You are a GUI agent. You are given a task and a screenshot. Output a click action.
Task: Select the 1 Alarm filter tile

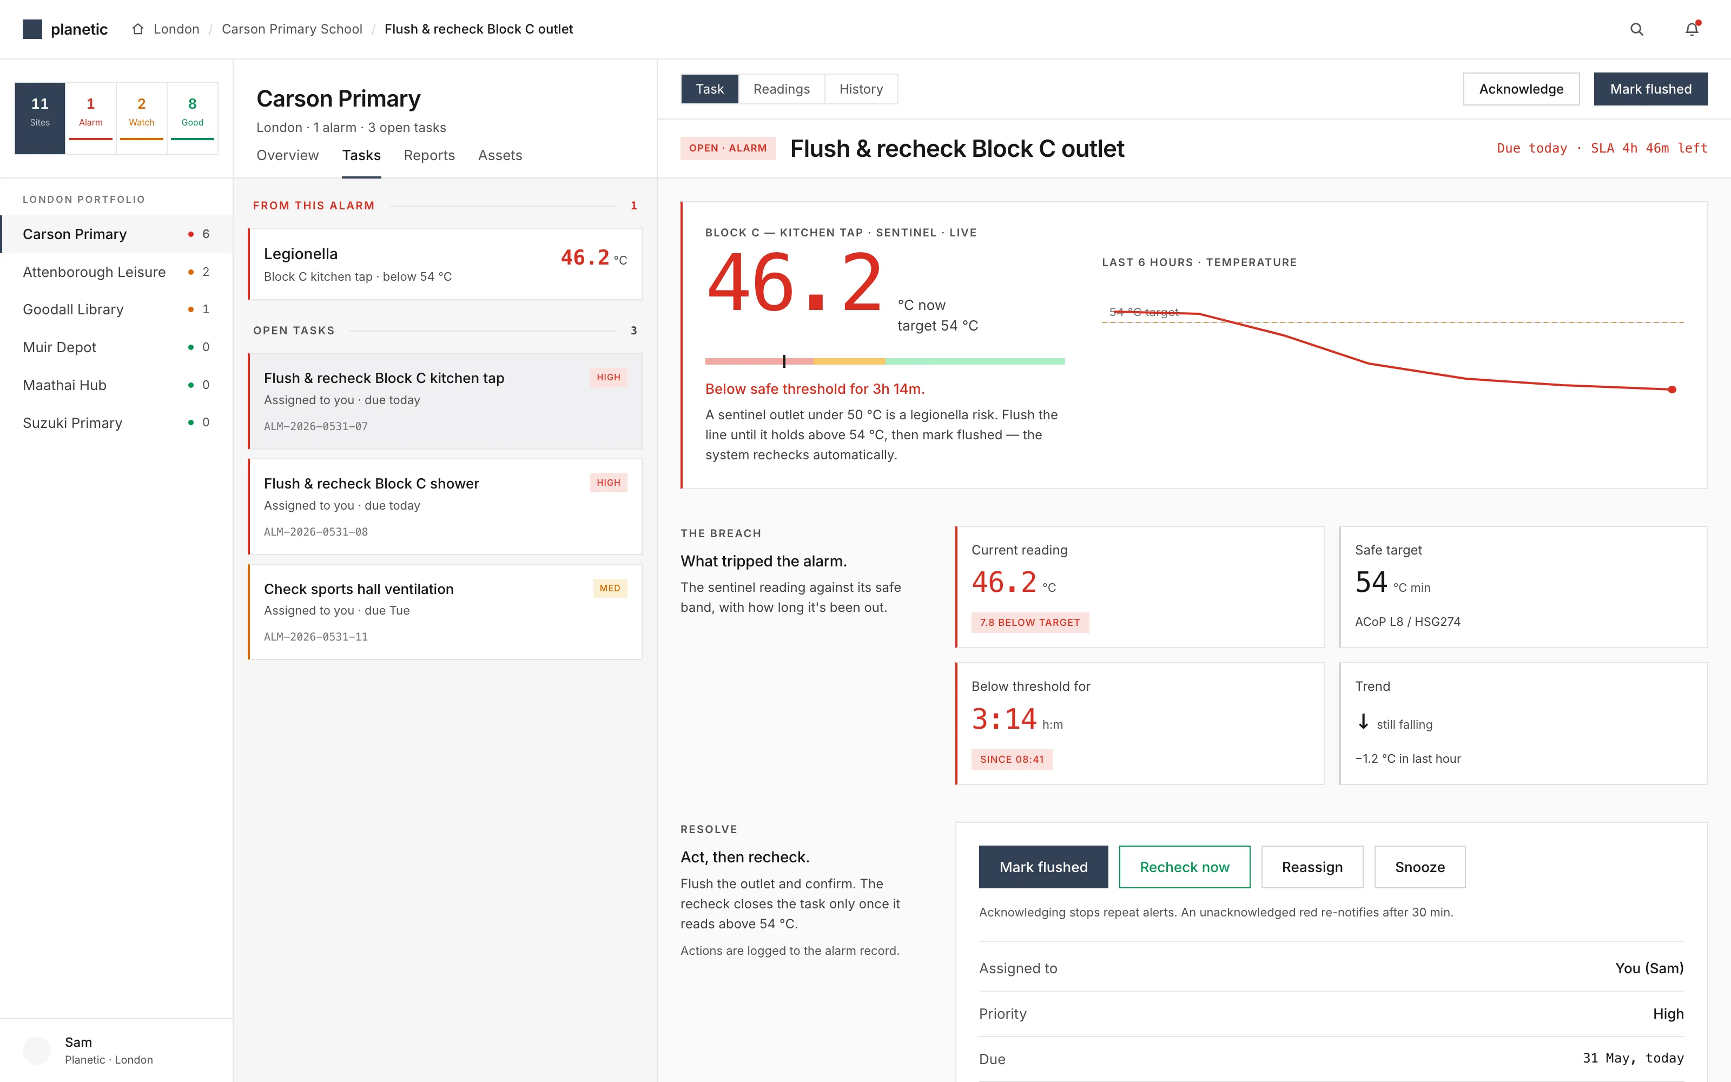click(x=91, y=118)
